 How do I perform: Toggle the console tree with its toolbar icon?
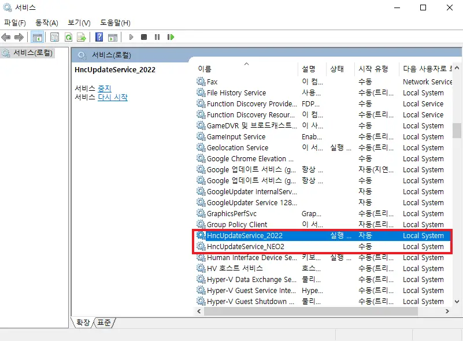[x=37, y=37]
